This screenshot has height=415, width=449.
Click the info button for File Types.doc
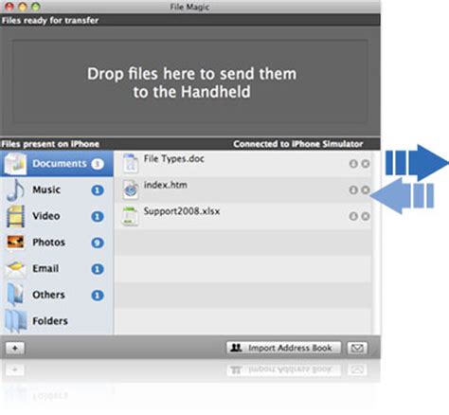pyautogui.click(x=353, y=164)
